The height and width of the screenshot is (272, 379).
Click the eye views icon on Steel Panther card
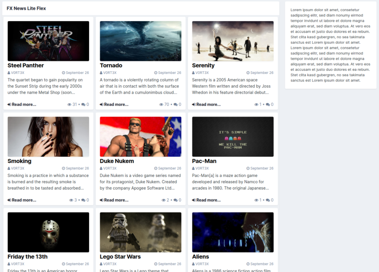pyautogui.click(x=69, y=105)
